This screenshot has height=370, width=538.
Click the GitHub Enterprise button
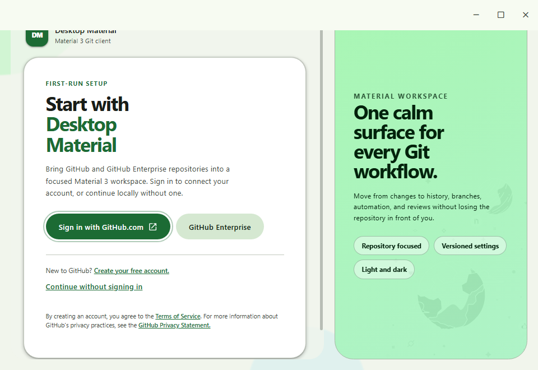[220, 227]
